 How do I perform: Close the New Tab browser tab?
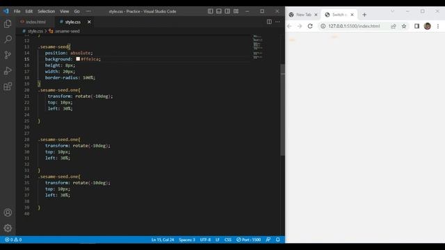316,15
